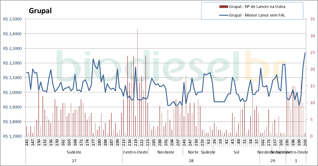Select the group 27 auction label
The image size is (318, 166).
pyautogui.click(x=74, y=161)
